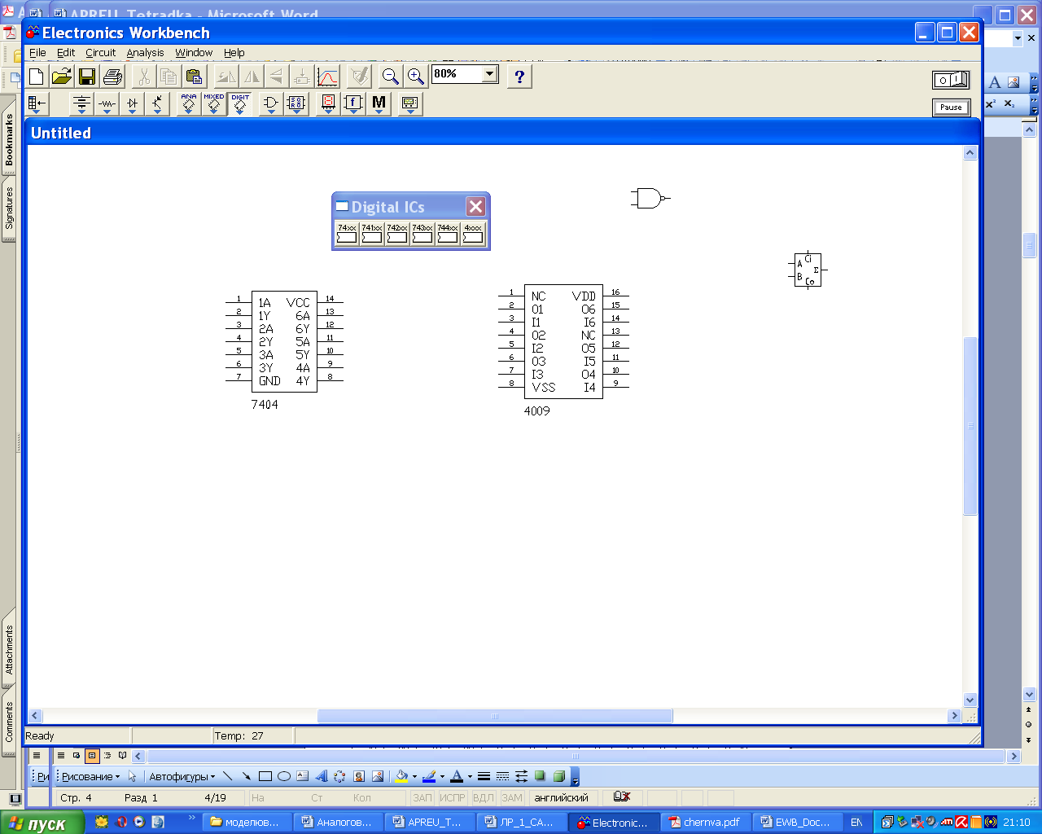Click the workspace scroll down arrow
This screenshot has width=1042, height=834.
pyautogui.click(x=970, y=700)
